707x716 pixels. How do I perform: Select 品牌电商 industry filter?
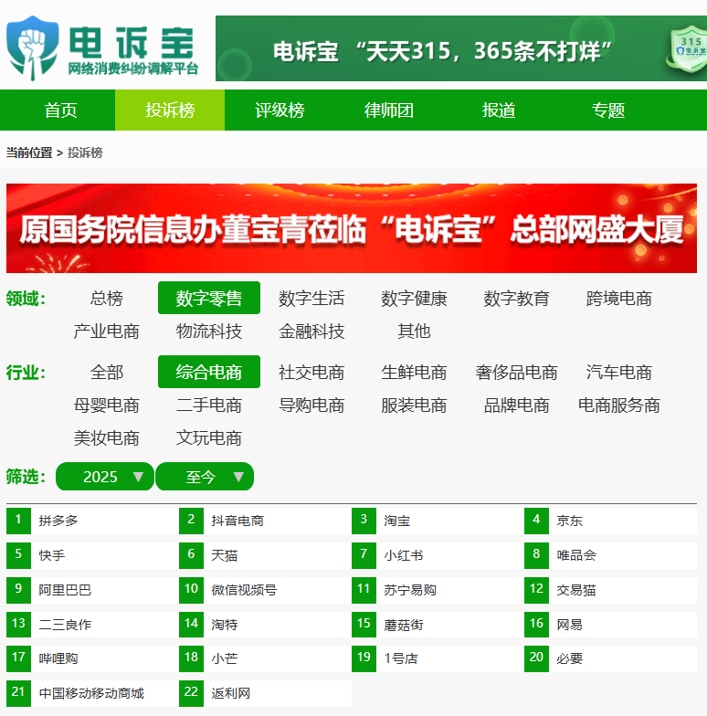pos(517,405)
